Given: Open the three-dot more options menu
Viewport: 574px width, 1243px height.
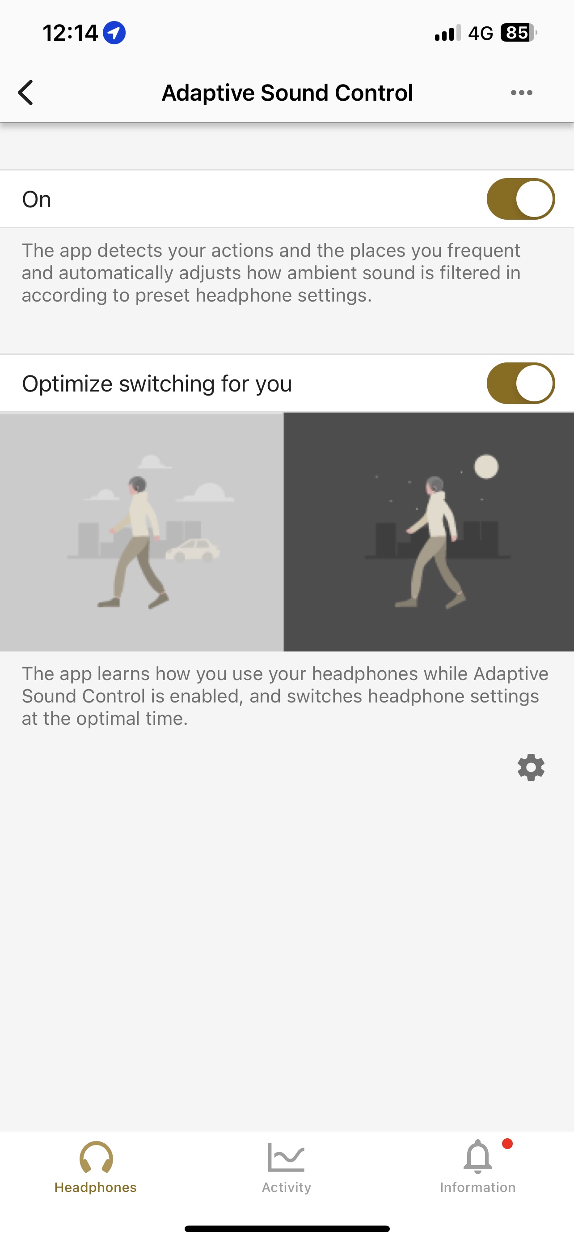Looking at the screenshot, I should click(521, 93).
